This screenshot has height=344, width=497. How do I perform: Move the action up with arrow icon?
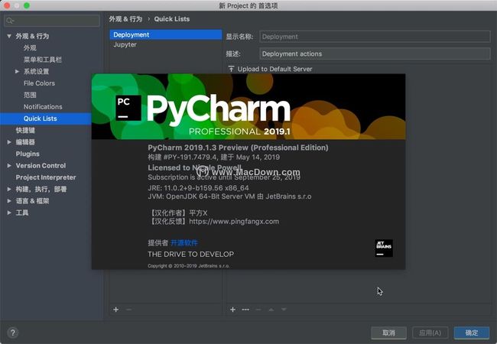(271, 310)
